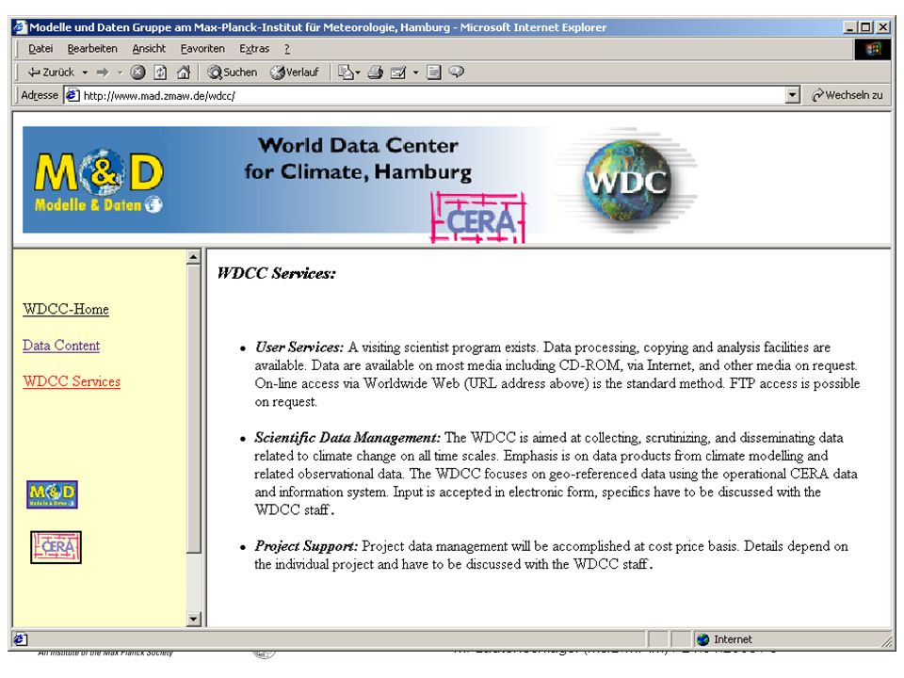Click the sidebar scroll up arrow
904x678 pixels.
point(194,257)
